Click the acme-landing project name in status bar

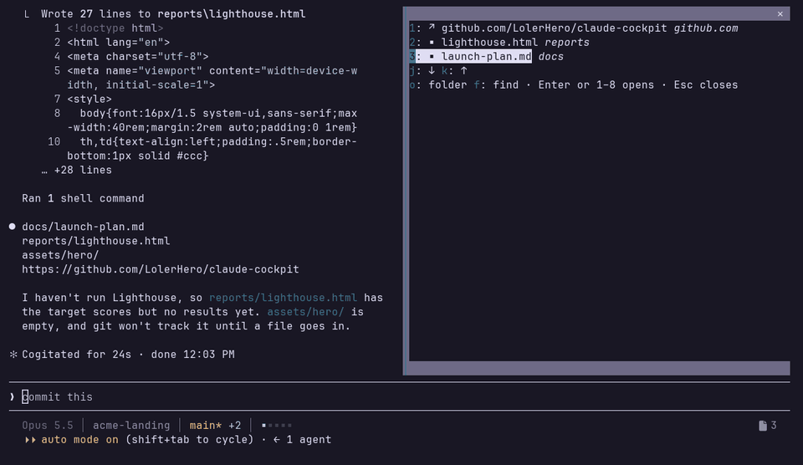click(131, 426)
